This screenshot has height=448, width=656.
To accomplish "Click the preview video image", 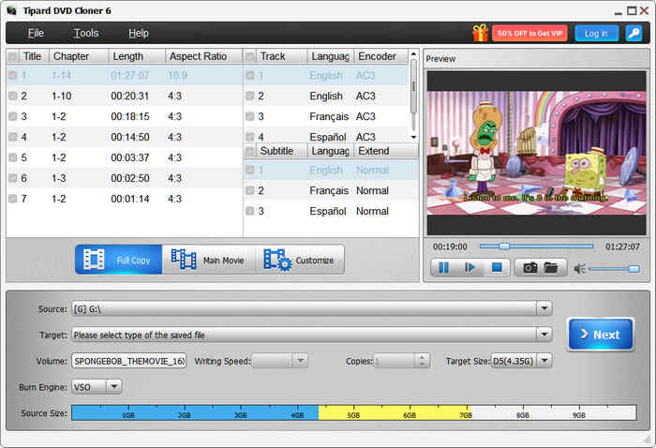I will [x=536, y=153].
